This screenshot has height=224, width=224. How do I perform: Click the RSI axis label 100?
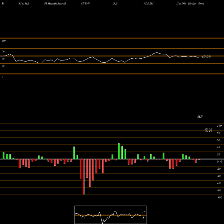4,41
